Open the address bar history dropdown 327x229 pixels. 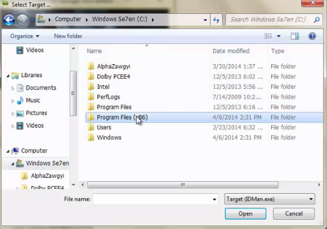(x=205, y=20)
